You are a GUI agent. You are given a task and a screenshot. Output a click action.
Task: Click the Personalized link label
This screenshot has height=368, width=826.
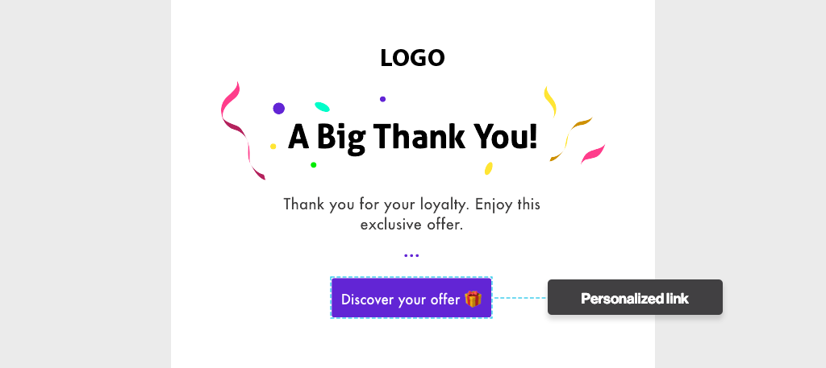635,298
